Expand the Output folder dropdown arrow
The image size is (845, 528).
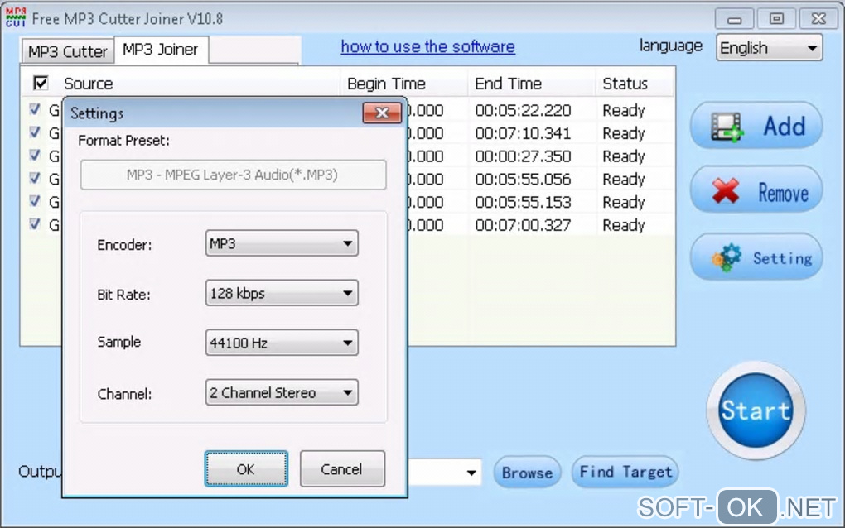[471, 473]
